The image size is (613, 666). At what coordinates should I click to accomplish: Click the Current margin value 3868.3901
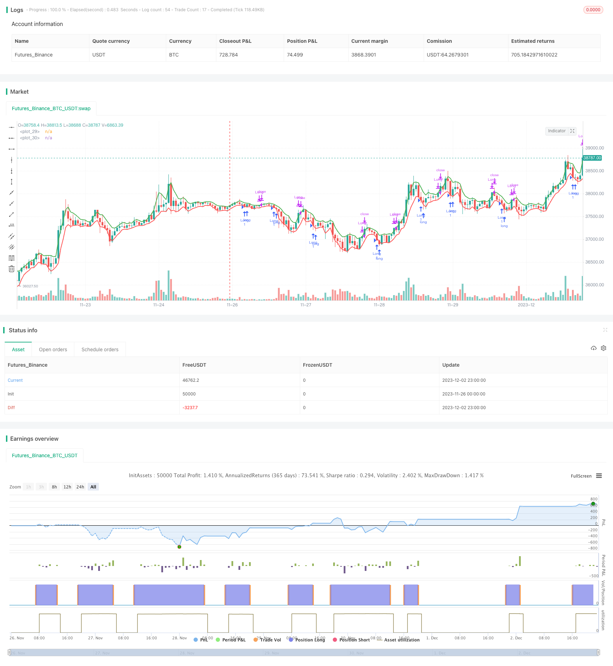point(364,55)
